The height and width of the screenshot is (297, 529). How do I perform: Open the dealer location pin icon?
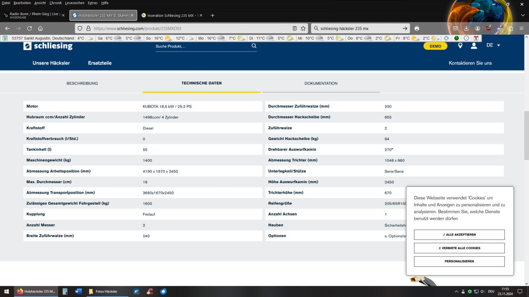click(x=460, y=46)
